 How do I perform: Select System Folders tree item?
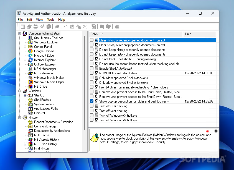(44, 104)
